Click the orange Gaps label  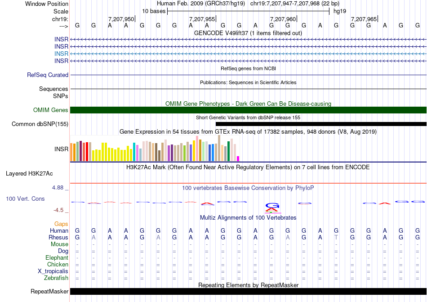(61, 224)
